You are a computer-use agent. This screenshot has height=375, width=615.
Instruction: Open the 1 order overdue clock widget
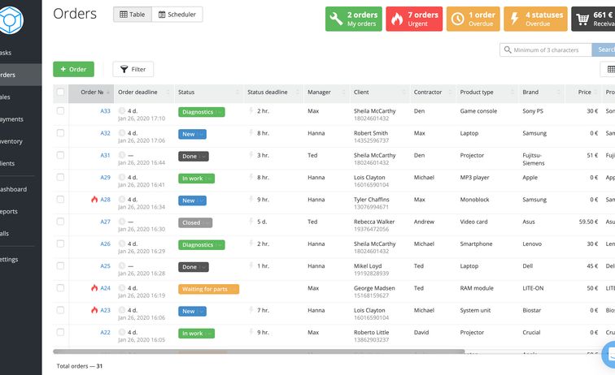click(x=473, y=19)
